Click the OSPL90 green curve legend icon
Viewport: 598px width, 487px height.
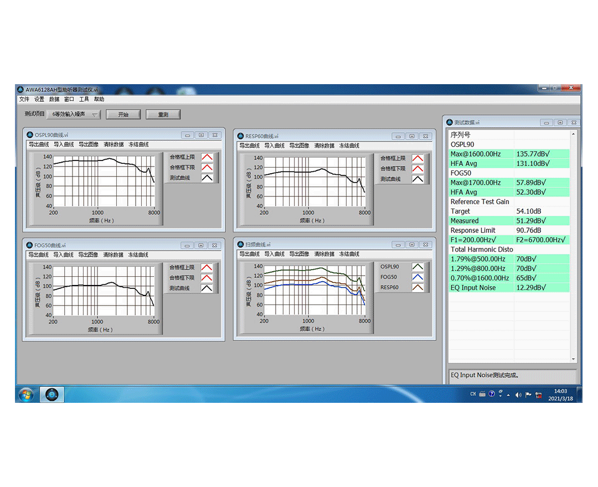click(x=417, y=267)
